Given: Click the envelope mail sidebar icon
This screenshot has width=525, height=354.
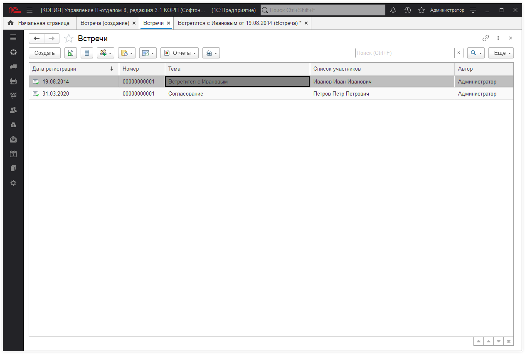Looking at the screenshot, I should (x=13, y=139).
